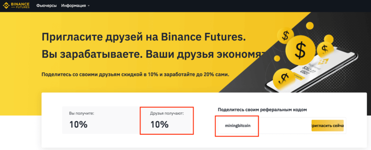Click the Друзья получают 10% box
The height and width of the screenshot is (150, 371).
point(167,121)
